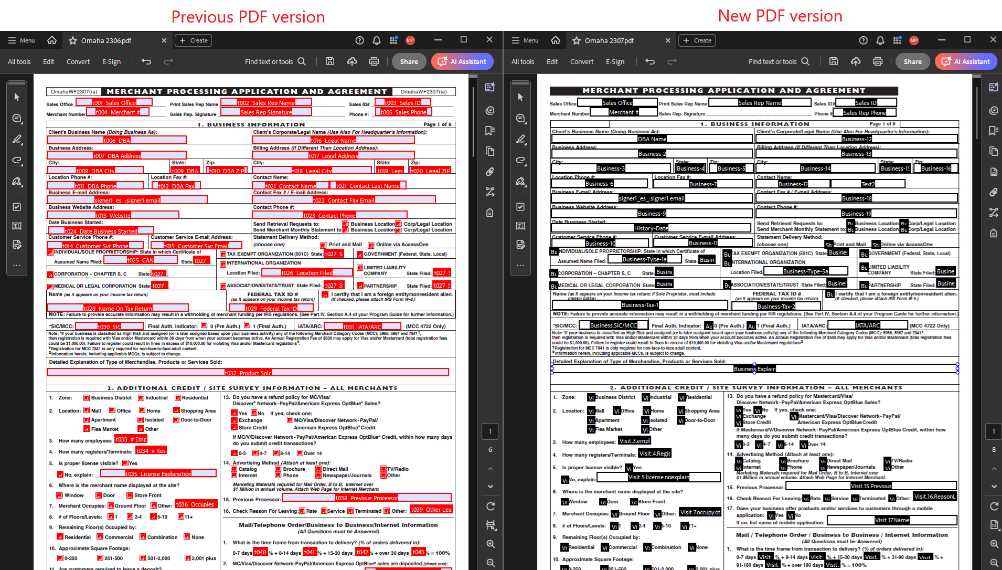Image resolution: width=1002 pixels, height=570 pixels.
Task: Zoom out on the left document
Action: [x=491, y=563]
